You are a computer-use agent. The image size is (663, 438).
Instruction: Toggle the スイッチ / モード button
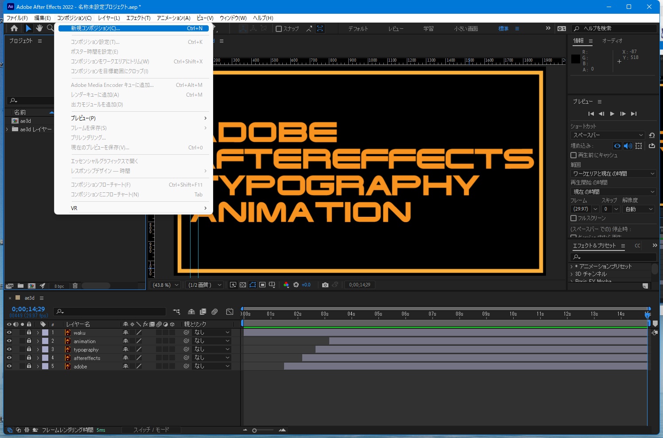pyautogui.click(x=151, y=430)
